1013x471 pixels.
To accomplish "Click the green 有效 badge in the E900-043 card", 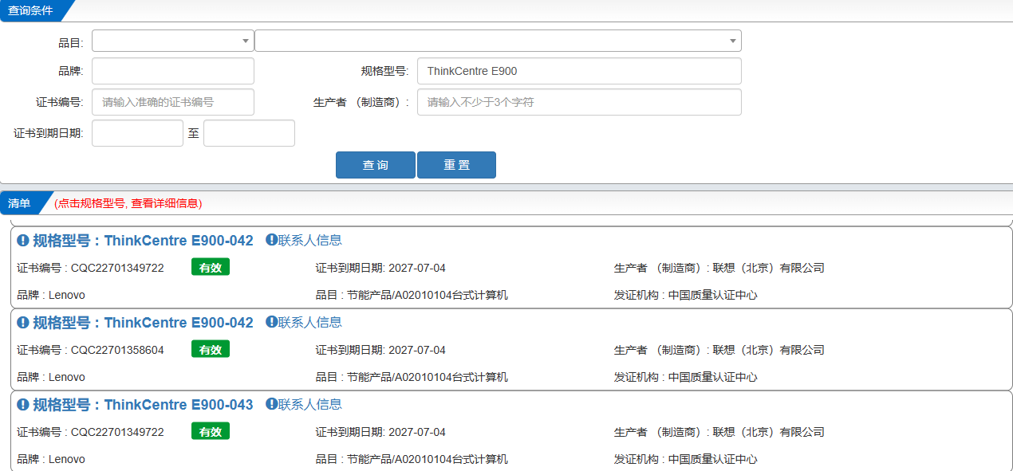I will tap(211, 431).
